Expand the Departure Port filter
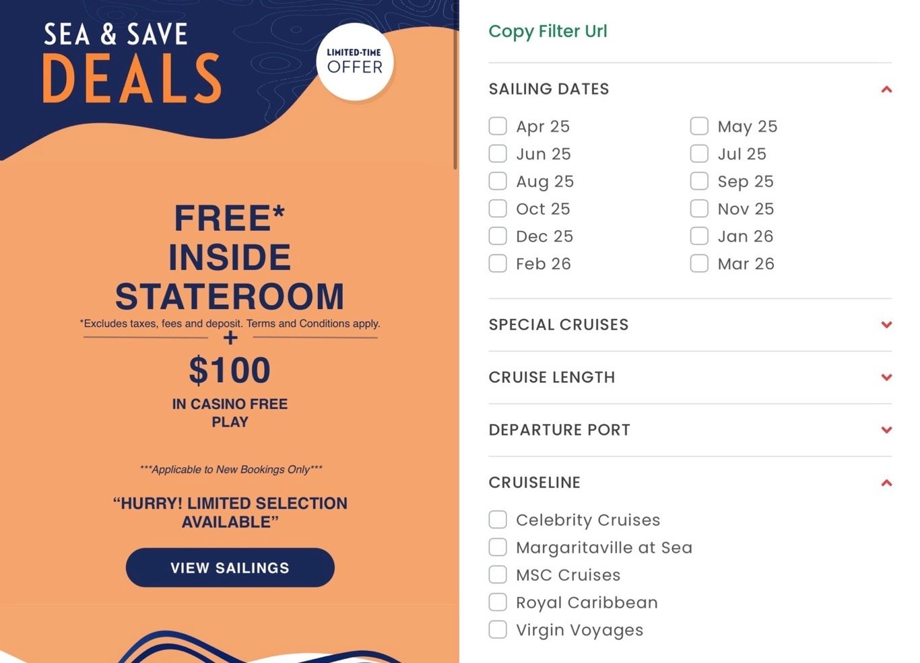Viewport: 920px width, 663px height. (886, 429)
